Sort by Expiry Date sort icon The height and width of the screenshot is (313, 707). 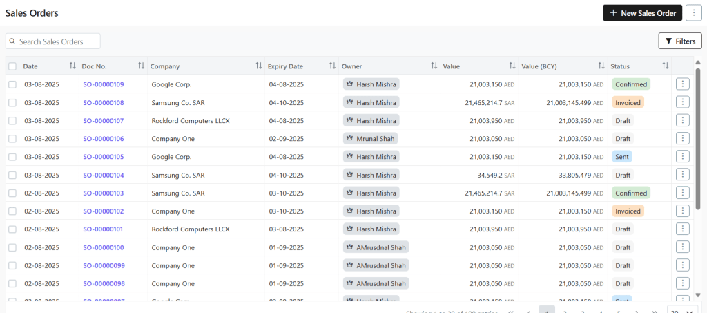332,66
